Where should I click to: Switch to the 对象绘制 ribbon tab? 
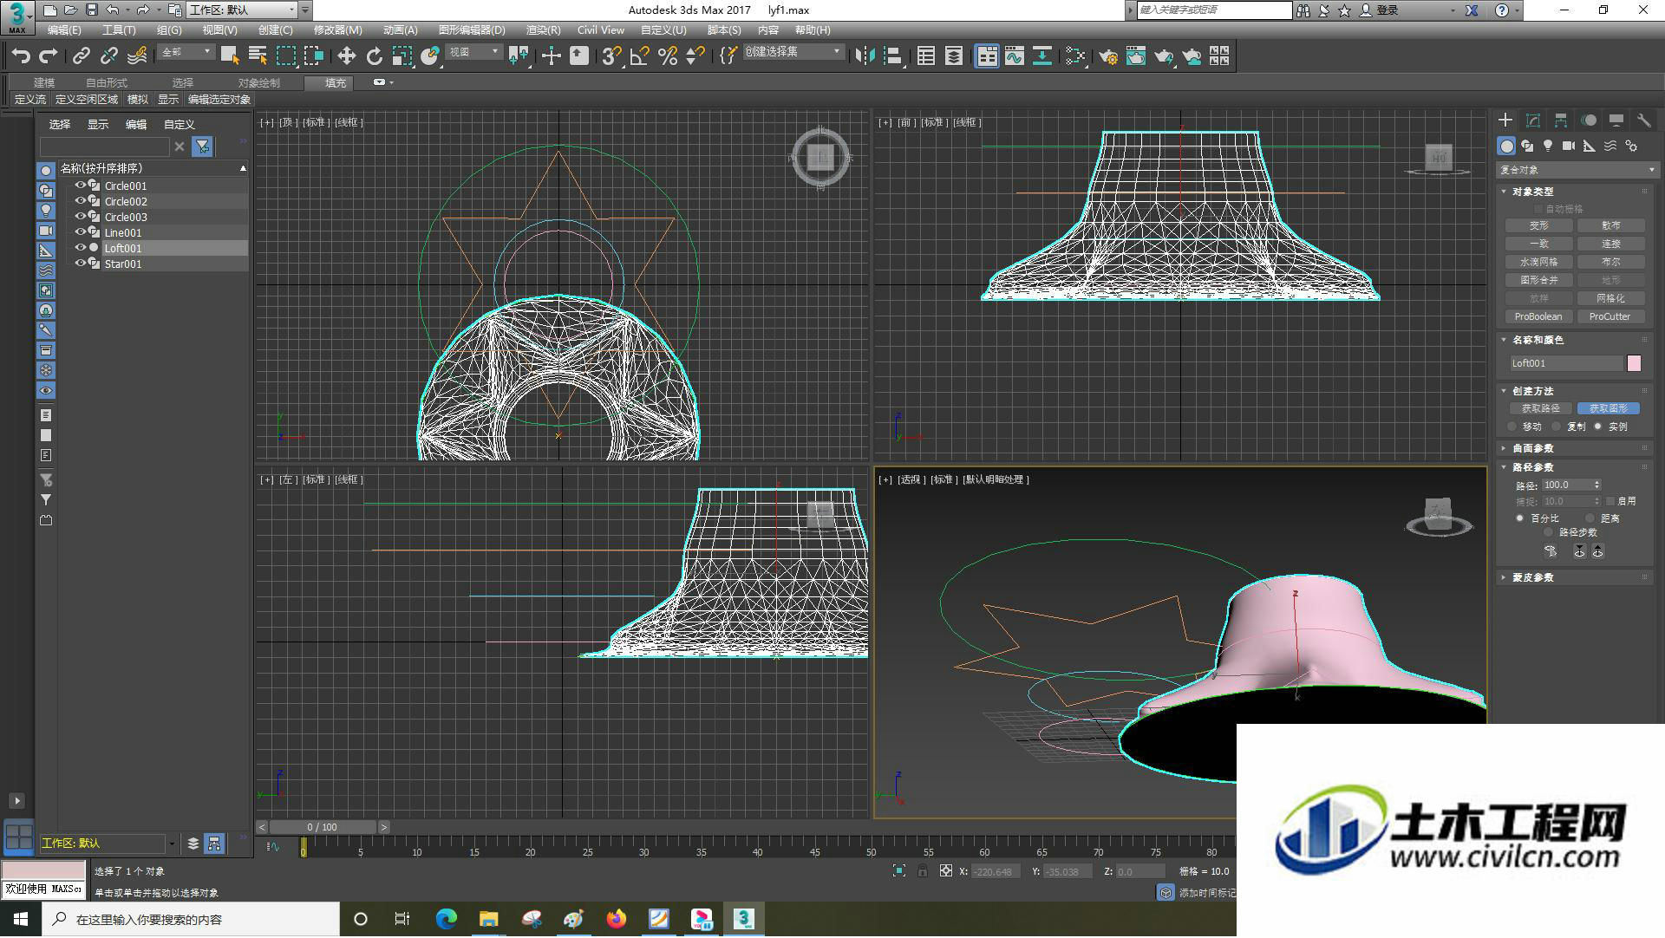tap(259, 83)
